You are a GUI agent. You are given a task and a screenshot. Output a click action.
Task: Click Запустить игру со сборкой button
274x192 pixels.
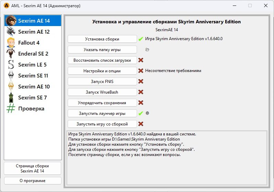pyautogui.click(x=102, y=124)
